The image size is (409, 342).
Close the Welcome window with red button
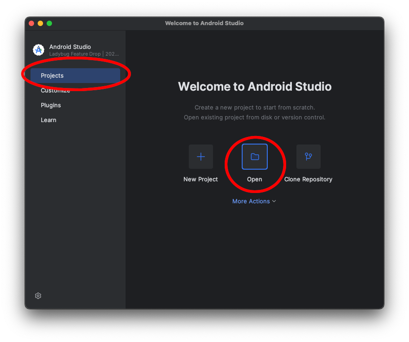(x=31, y=23)
